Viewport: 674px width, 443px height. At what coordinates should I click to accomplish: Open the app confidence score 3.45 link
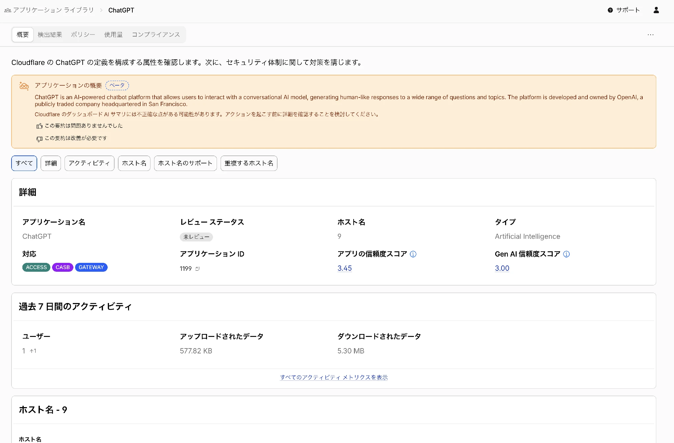click(344, 268)
